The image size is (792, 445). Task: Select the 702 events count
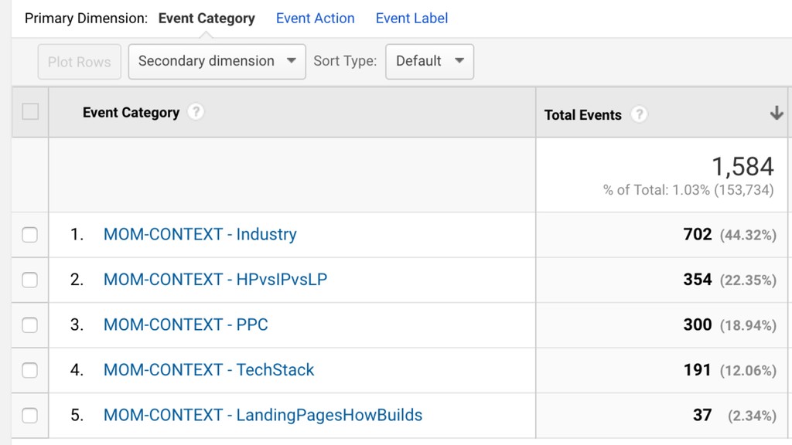pyautogui.click(x=698, y=234)
